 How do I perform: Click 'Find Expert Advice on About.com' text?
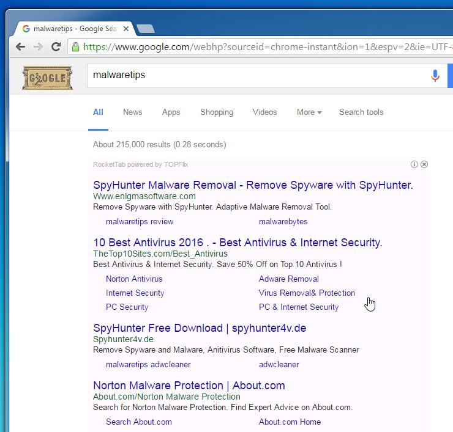pos(291,408)
